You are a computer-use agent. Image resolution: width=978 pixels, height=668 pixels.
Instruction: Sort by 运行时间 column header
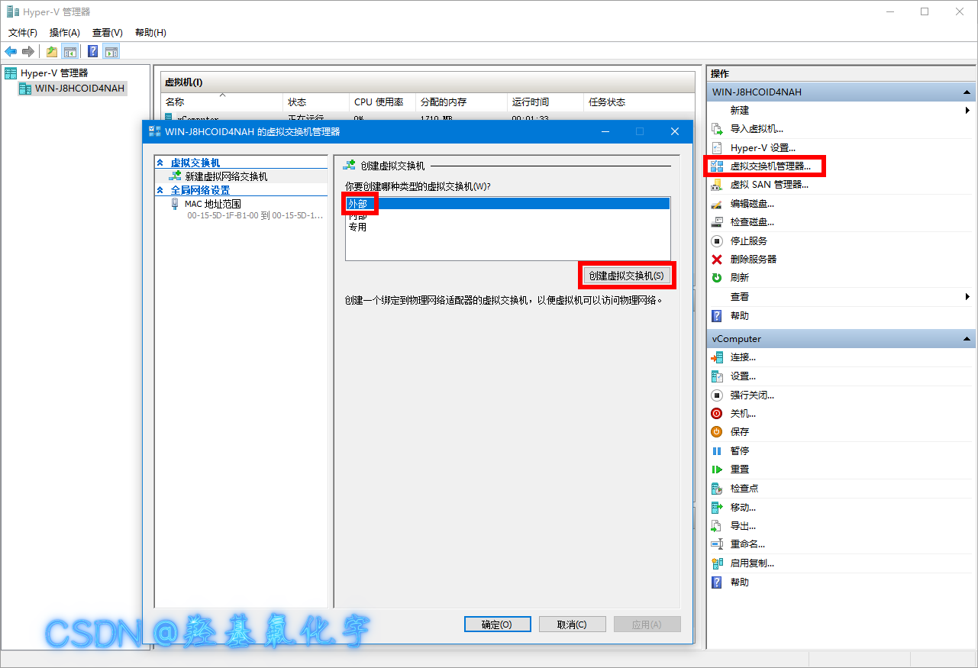[x=545, y=102]
